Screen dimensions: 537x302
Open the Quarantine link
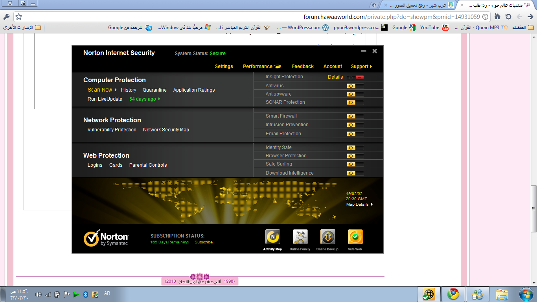tap(154, 90)
